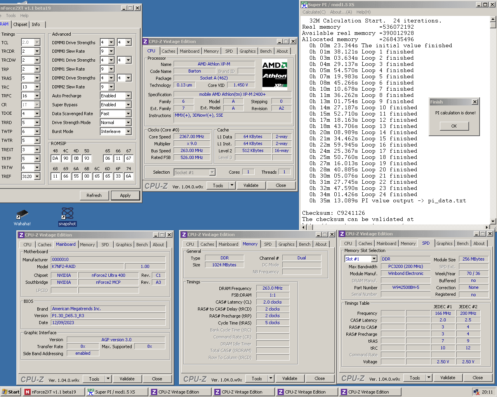Select the Graphics tab in the CPU-Z Mainboard window
497x397 pixels.
[124, 245]
